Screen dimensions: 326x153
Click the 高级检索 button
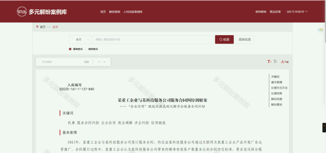coord(245,40)
